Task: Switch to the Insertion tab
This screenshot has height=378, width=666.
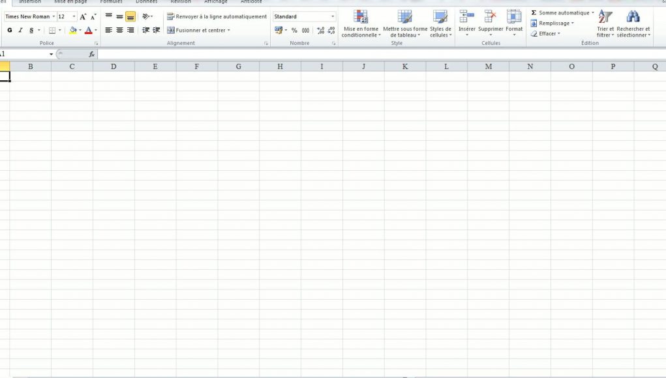Action: [30, 2]
